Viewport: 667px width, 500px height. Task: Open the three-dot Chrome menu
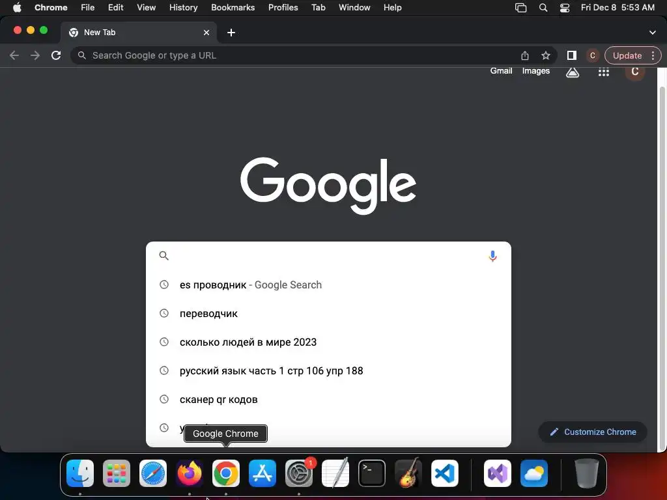coord(653,55)
